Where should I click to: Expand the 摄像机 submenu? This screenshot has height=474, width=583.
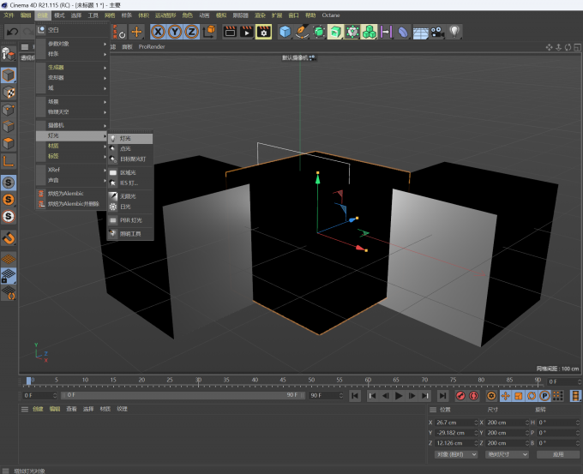coord(72,125)
